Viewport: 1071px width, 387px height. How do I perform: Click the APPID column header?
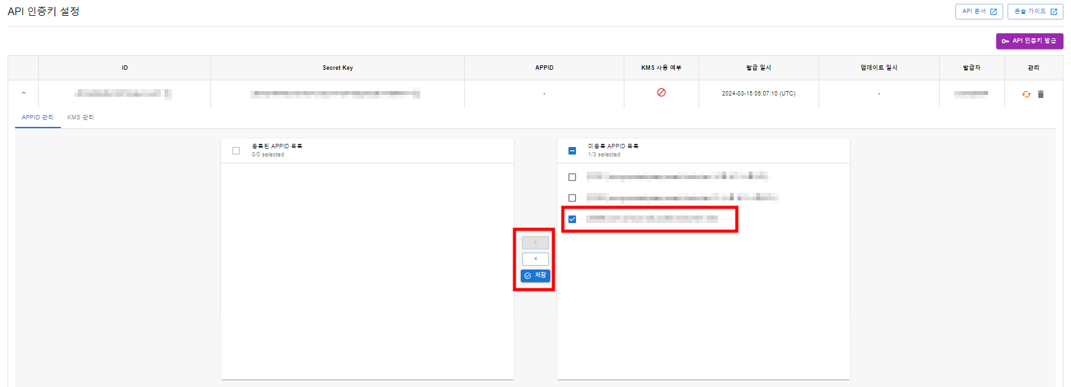point(544,68)
